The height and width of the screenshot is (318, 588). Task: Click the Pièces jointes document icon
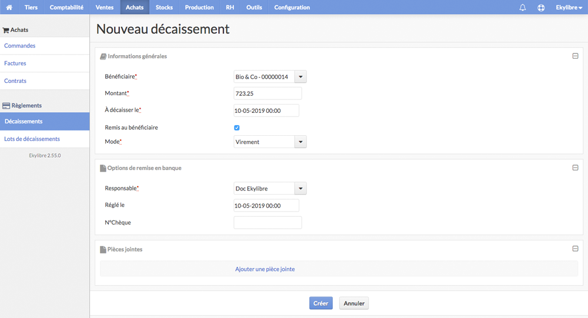click(x=103, y=249)
